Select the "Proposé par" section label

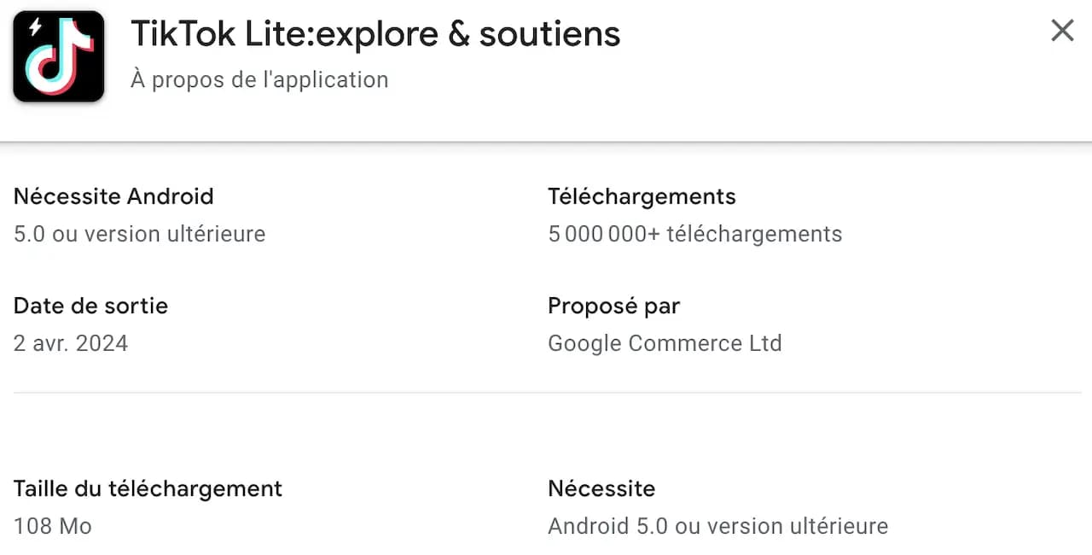613,306
